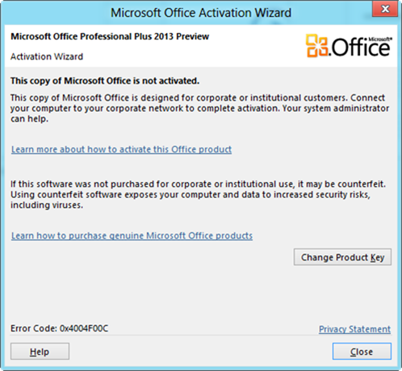Screen dimensions: 402x371
Task: Click the Activation Wizard subtitle text
Action: [47, 56]
